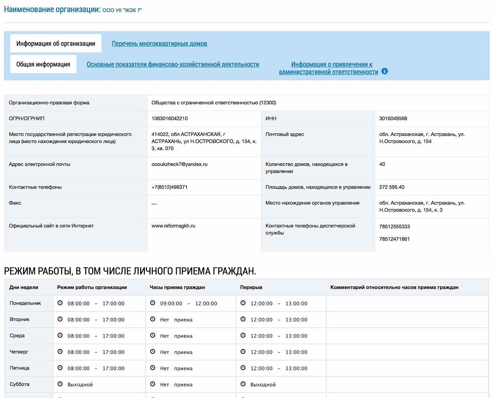This screenshot has width=494, height=398.
Task: Click the Режим работы section heading
Action: [130, 271]
